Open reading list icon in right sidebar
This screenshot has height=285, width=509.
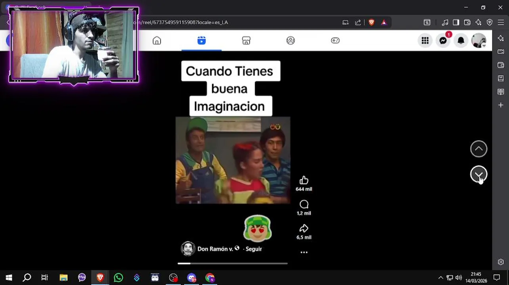[x=501, y=92]
